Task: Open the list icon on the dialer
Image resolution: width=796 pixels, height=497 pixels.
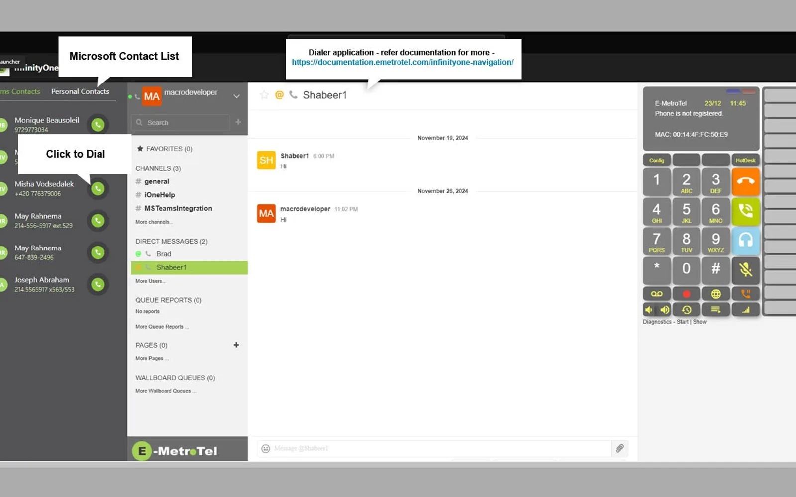Action: [715, 310]
